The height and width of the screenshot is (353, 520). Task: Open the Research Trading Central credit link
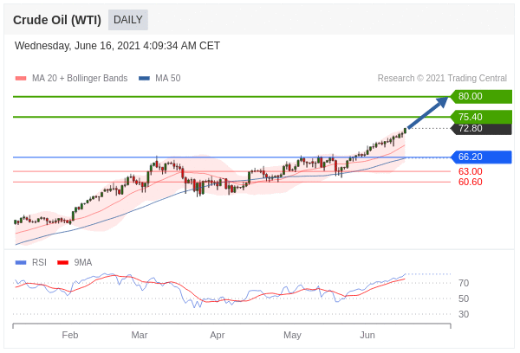pyautogui.click(x=442, y=78)
